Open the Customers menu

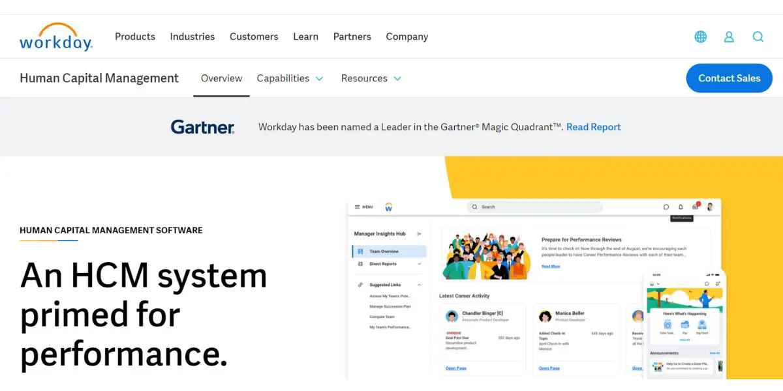click(254, 36)
